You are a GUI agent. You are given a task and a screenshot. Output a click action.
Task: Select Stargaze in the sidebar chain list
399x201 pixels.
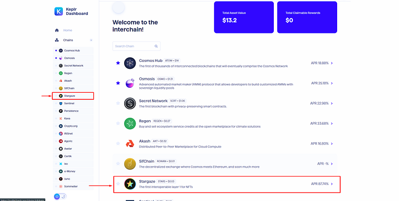[73, 96]
